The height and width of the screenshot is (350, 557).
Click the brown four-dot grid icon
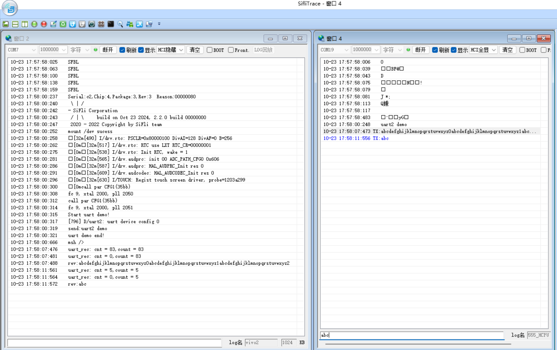click(x=101, y=24)
